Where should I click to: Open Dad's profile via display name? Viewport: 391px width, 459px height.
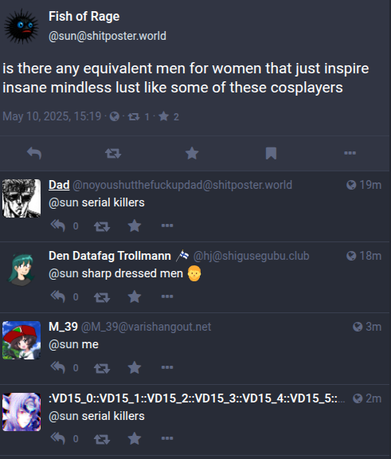click(x=59, y=185)
